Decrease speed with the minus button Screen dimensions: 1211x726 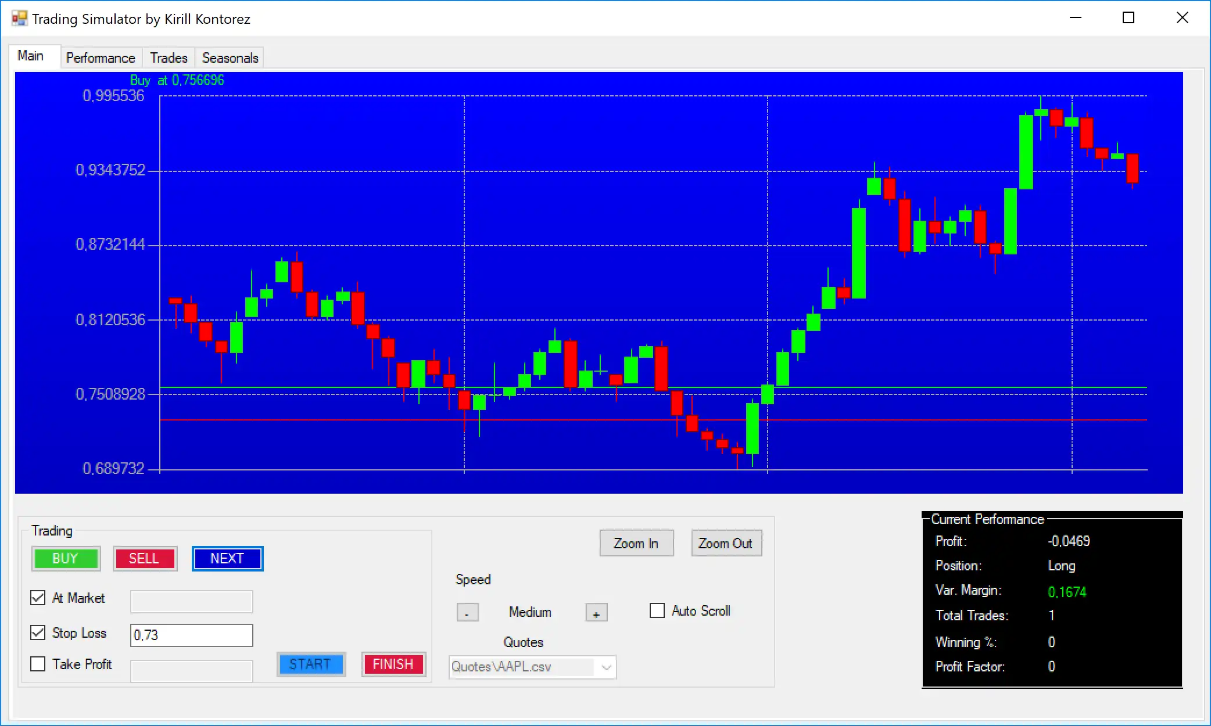coord(467,613)
